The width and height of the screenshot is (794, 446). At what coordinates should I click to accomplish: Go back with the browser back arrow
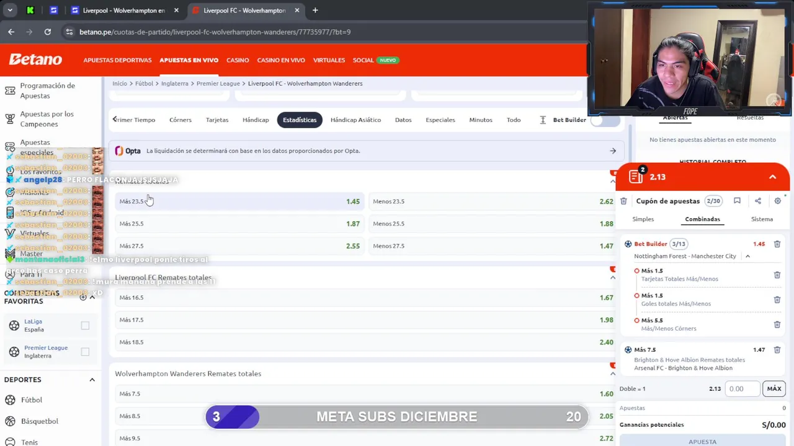click(11, 32)
